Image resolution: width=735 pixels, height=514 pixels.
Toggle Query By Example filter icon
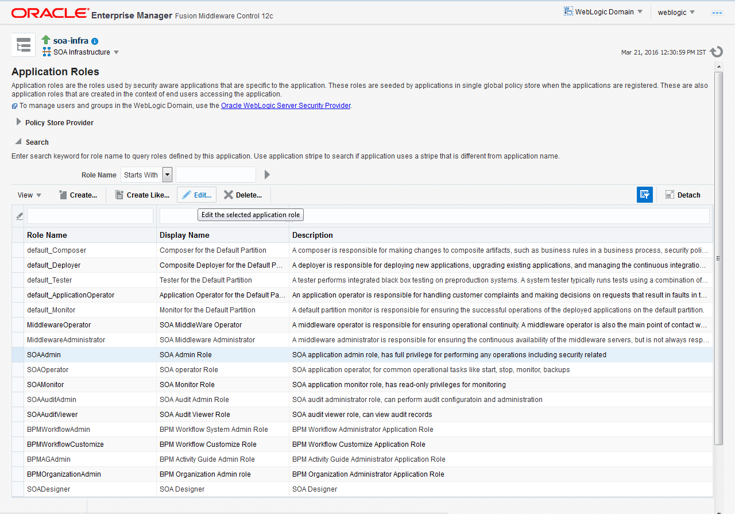(x=645, y=195)
